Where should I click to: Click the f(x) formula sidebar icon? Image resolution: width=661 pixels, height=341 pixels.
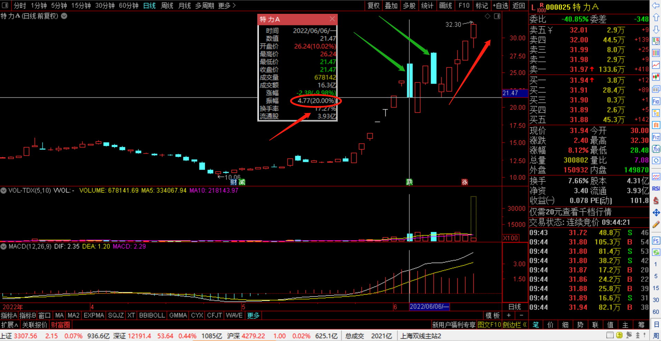coord(655,149)
